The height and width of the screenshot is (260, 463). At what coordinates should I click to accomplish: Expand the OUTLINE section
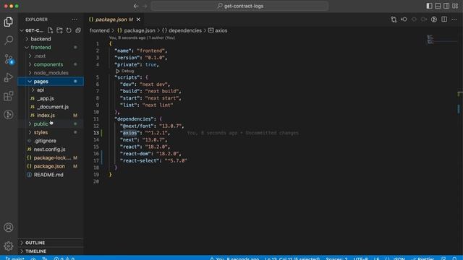coord(51,243)
